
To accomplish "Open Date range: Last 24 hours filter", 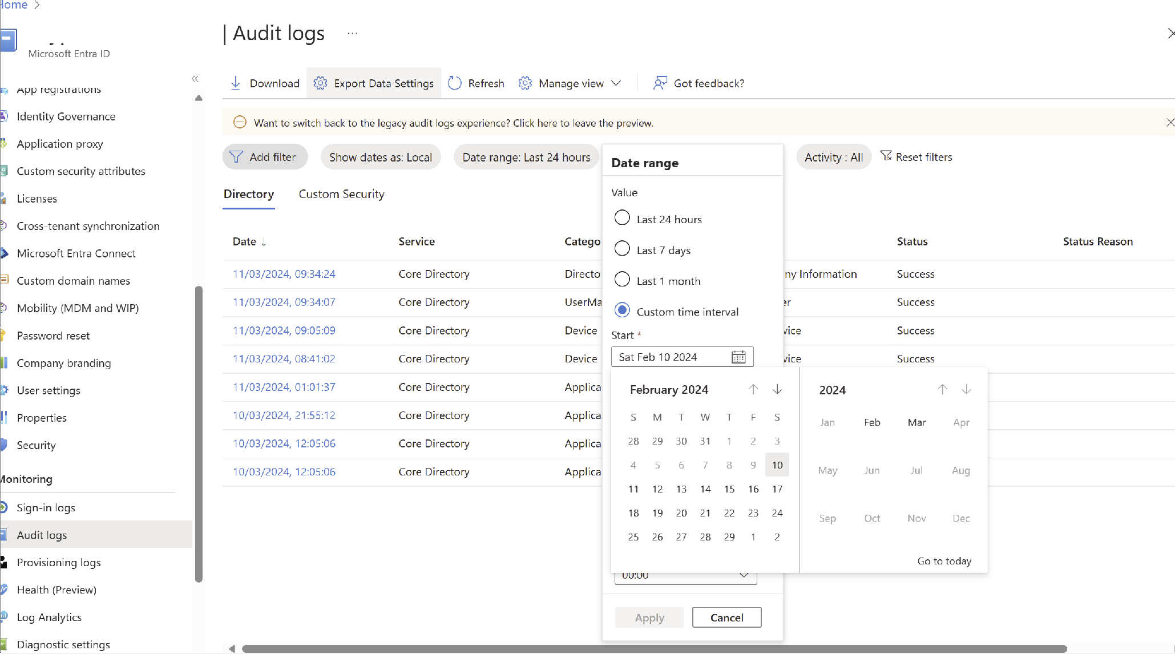I will (x=526, y=157).
